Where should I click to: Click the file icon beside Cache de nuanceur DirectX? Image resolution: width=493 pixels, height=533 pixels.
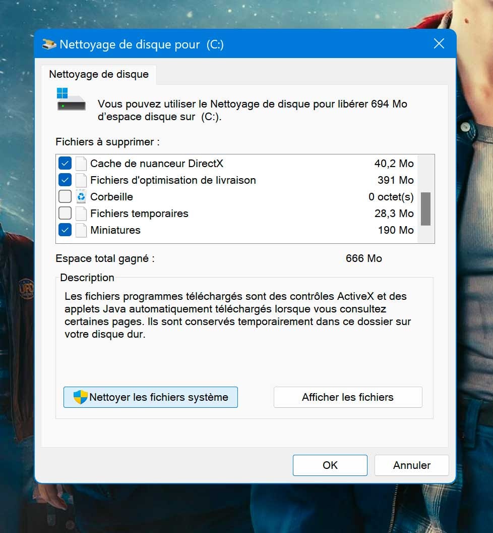click(81, 164)
